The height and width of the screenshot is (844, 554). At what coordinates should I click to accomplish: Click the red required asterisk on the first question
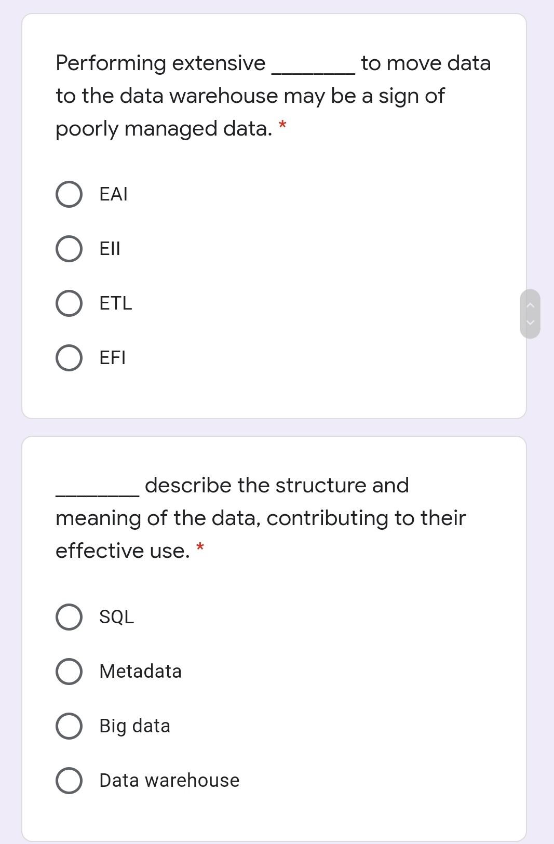click(x=283, y=125)
